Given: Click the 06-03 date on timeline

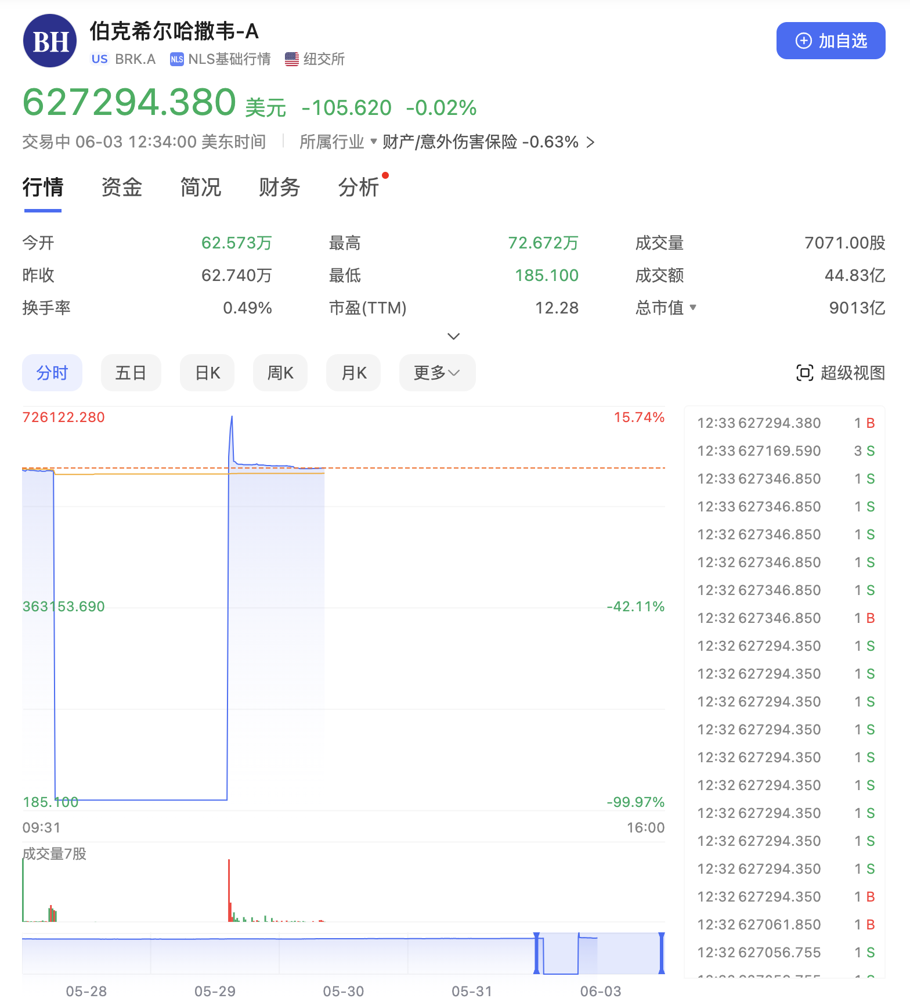Looking at the screenshot, I should tap(601, 991).
